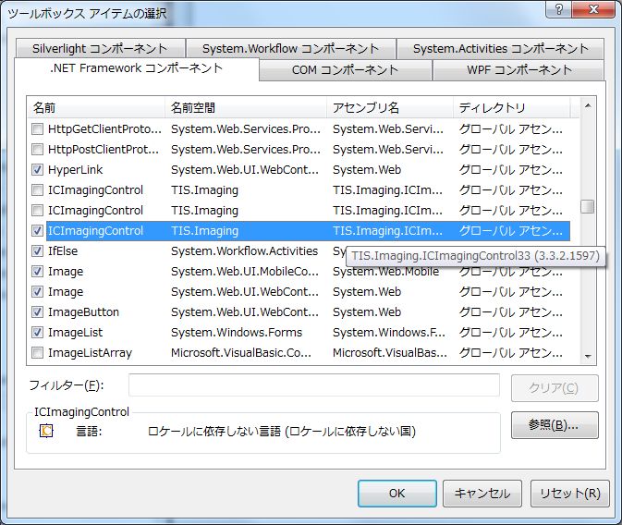
Task: Sort by 名前空間 column header
Action: 246,107
